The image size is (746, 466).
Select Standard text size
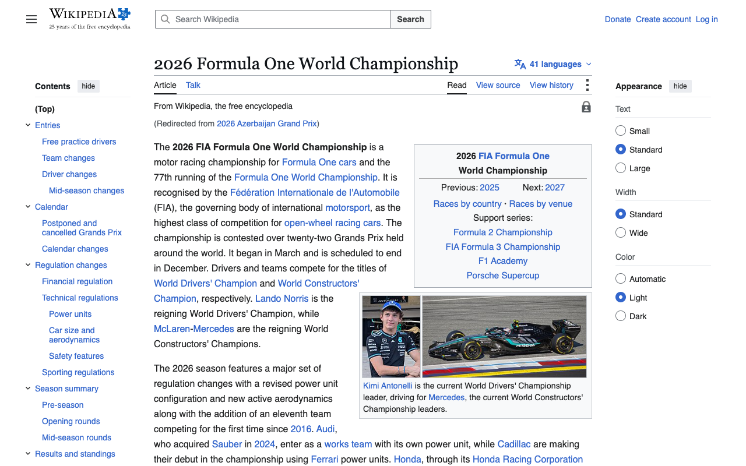pos(621,149)
